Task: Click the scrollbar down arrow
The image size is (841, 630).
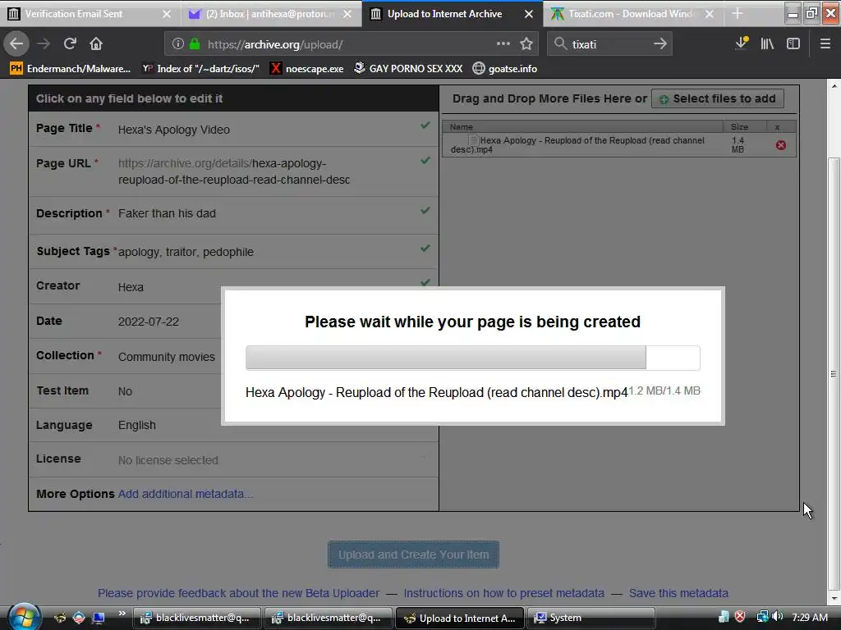Action: click(833, 598)
